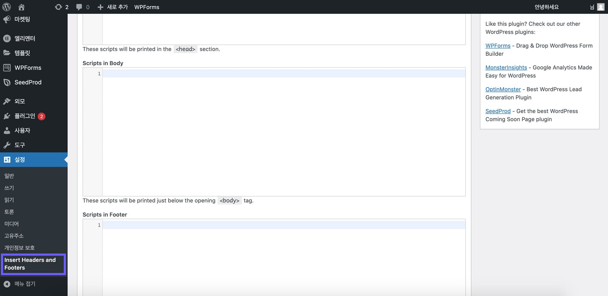Open the WPForms sidebar menu
The height and width of the screenshot is (296, 608).
coord(34,68)
